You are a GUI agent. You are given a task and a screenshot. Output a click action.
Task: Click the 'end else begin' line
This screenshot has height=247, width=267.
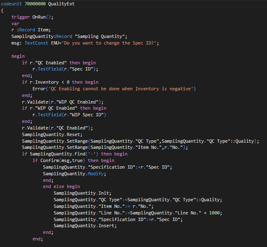pos(61,186)
